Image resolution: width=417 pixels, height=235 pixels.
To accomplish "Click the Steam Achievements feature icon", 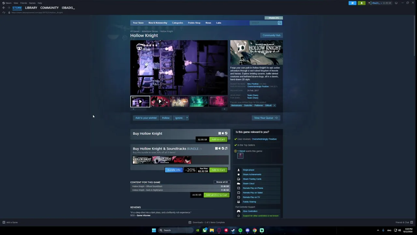I will tap(238, 174).
